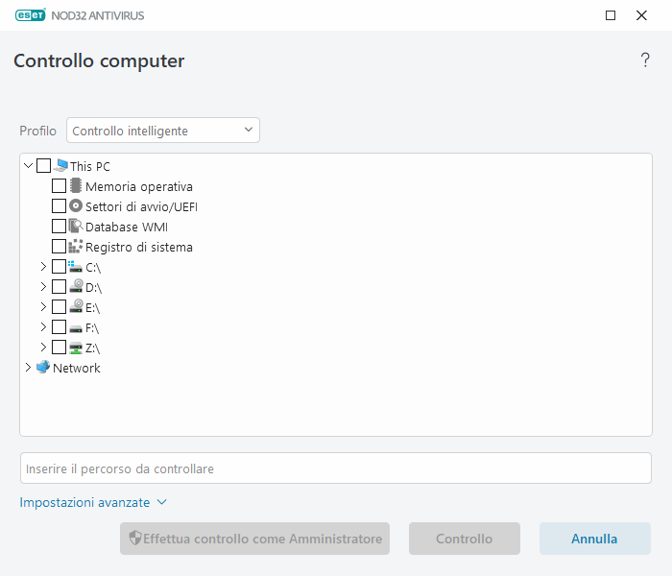Click the Z:\ network drive icon

click(76, 348)
